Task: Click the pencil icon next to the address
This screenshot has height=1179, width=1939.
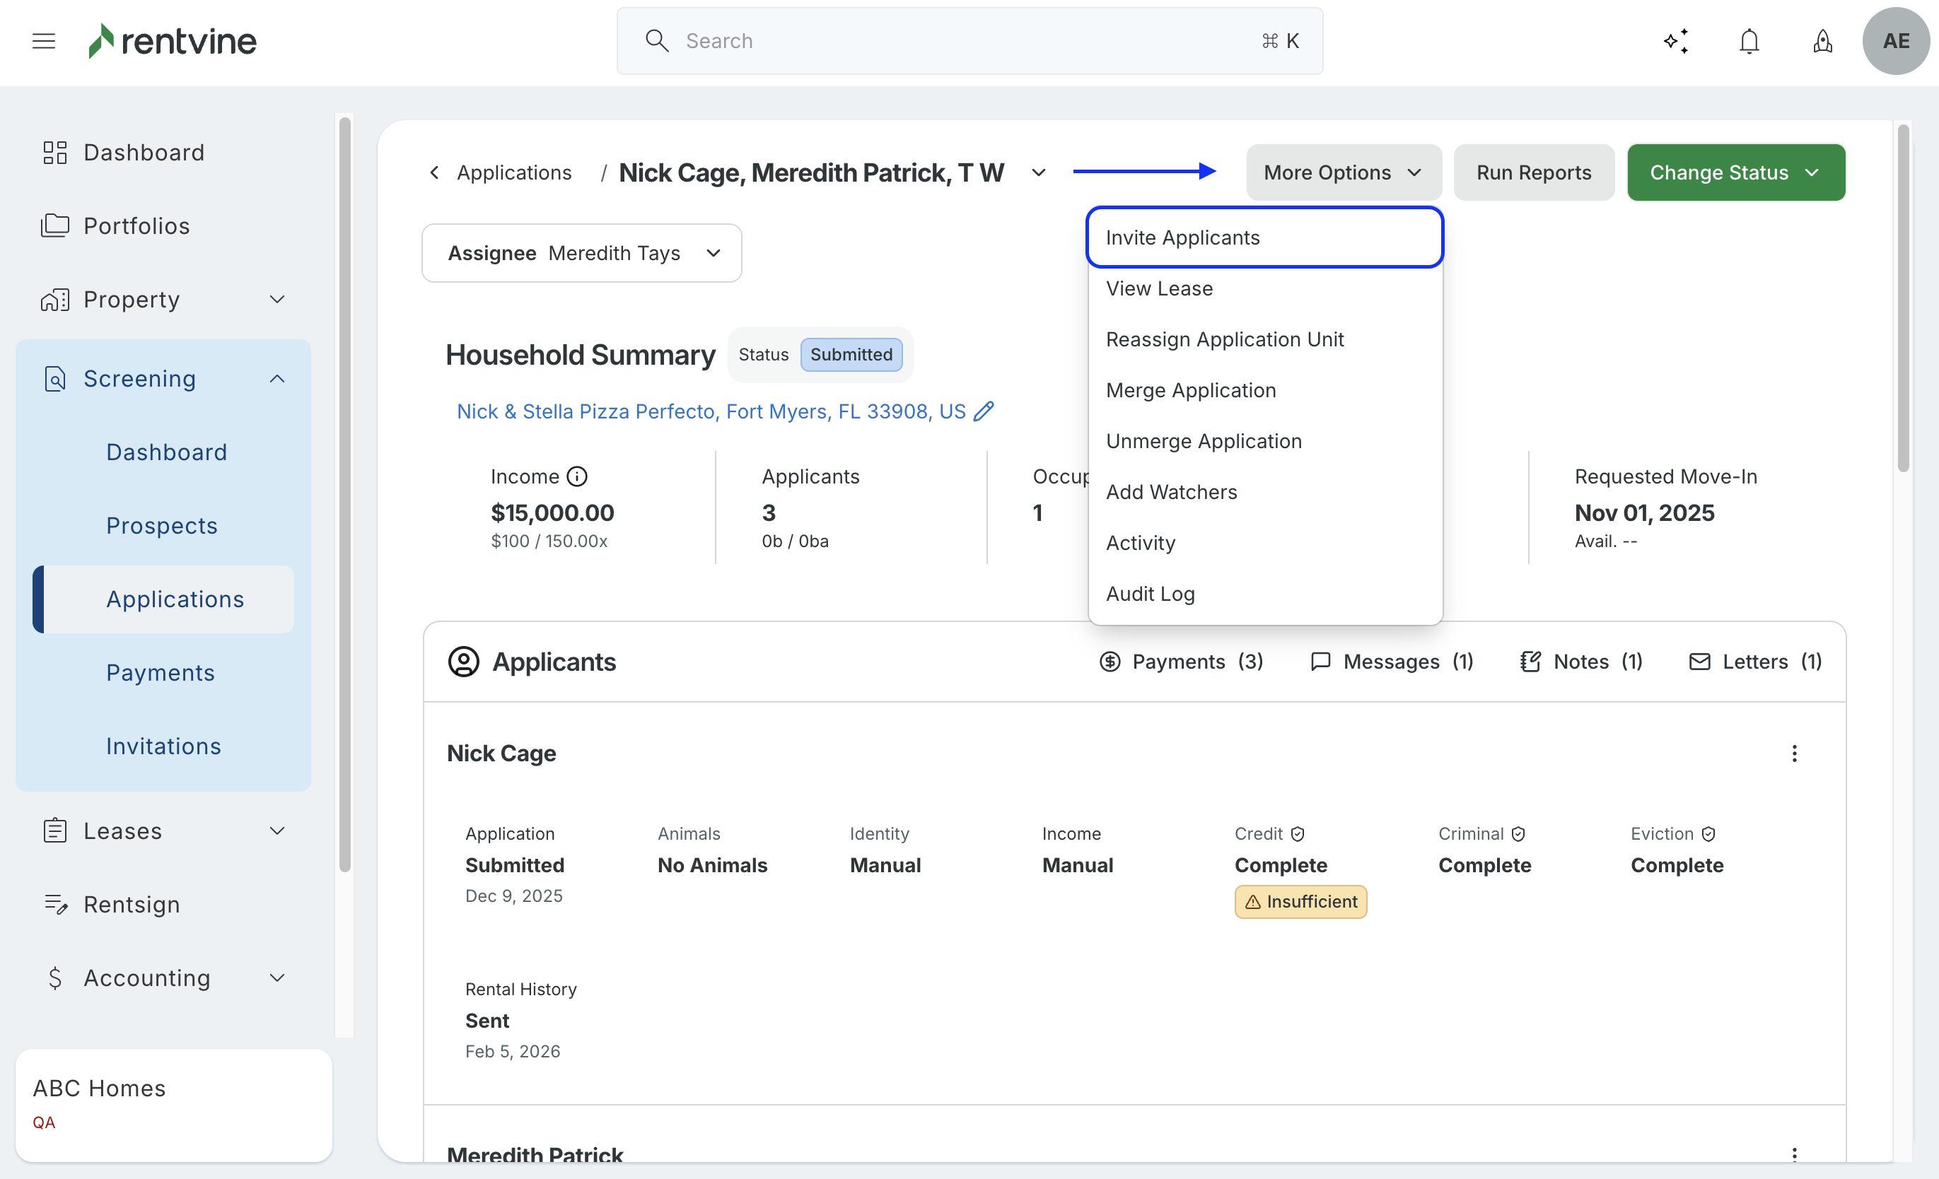Action: point(984,411)
